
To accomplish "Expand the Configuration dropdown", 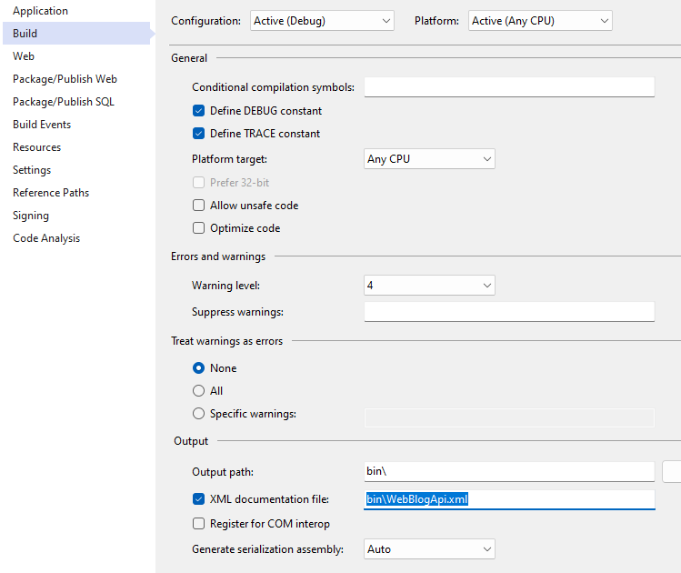I will coord(322,21).
